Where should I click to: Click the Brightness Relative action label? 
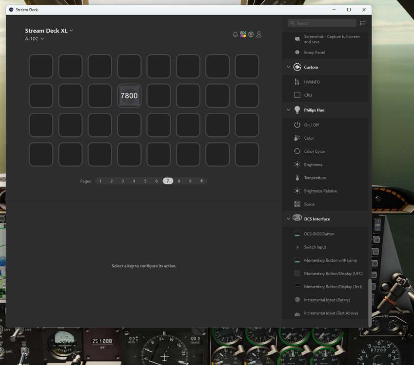coord(320,191)
